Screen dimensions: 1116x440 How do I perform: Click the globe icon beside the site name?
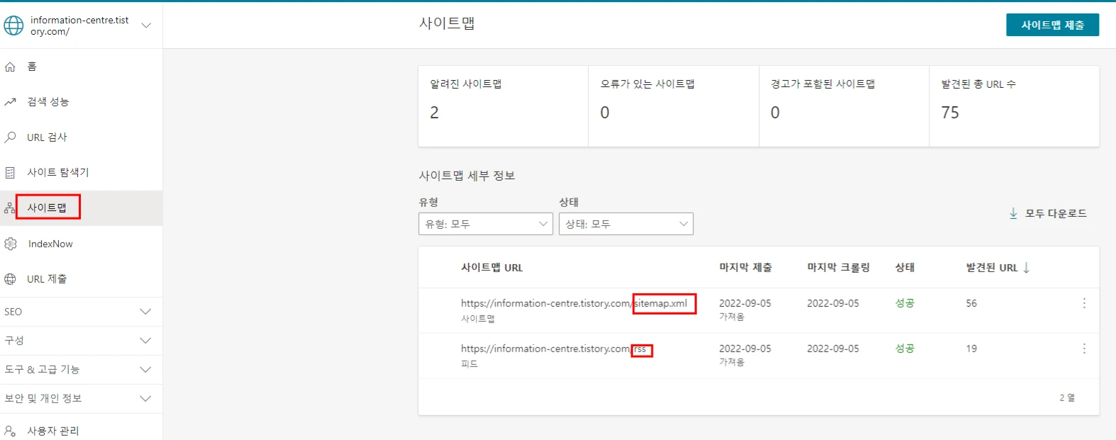coord(13,26)
